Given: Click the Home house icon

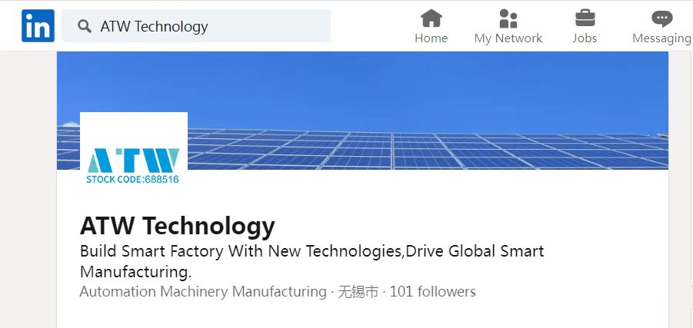Looking at the screenshot, I should coord(431,18).
